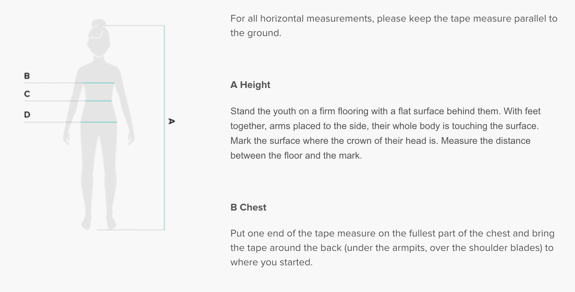Image resolution: width=575 pixels, height=292 pixels.
Task: Click the "B Chest" heading
Action: (x=248, y=207)
